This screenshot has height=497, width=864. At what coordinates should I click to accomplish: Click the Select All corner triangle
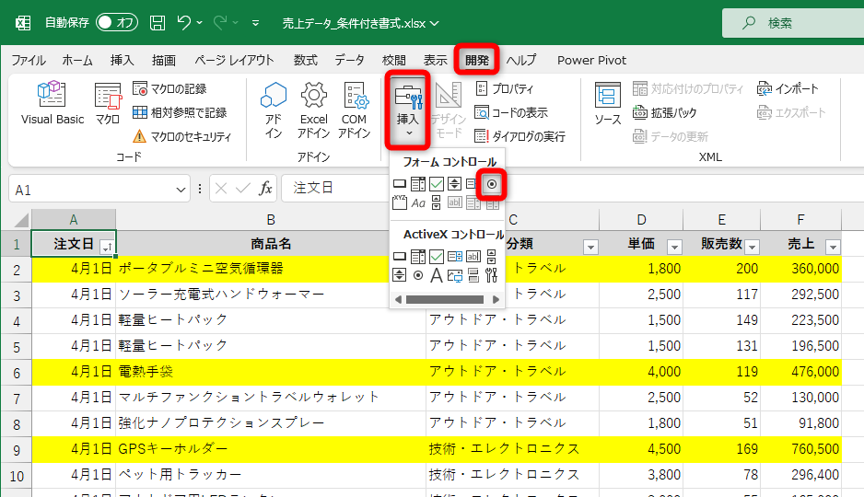click(21, 220)
